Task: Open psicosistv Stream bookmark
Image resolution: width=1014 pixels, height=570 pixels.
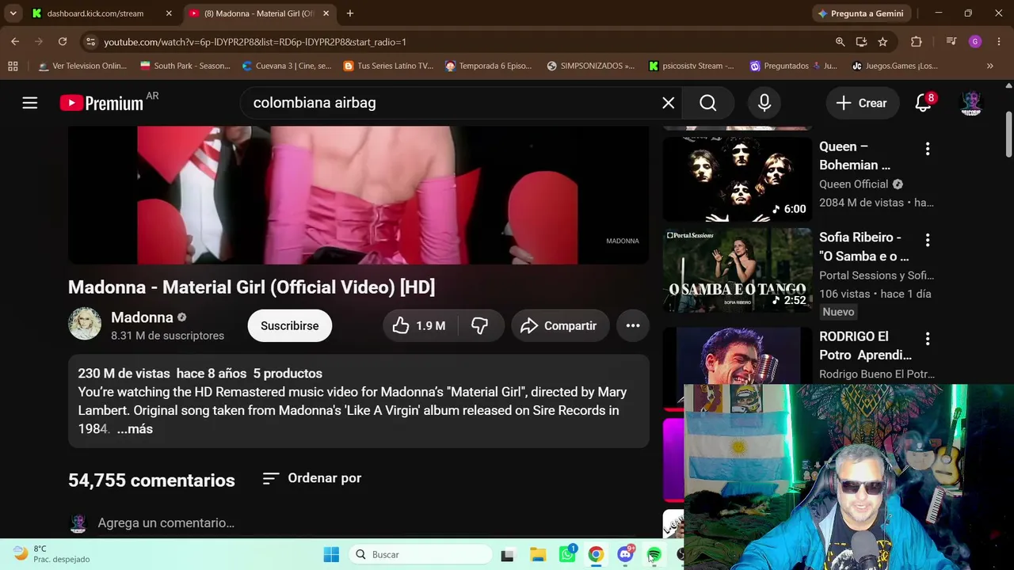Action: (x=692, y=66)
